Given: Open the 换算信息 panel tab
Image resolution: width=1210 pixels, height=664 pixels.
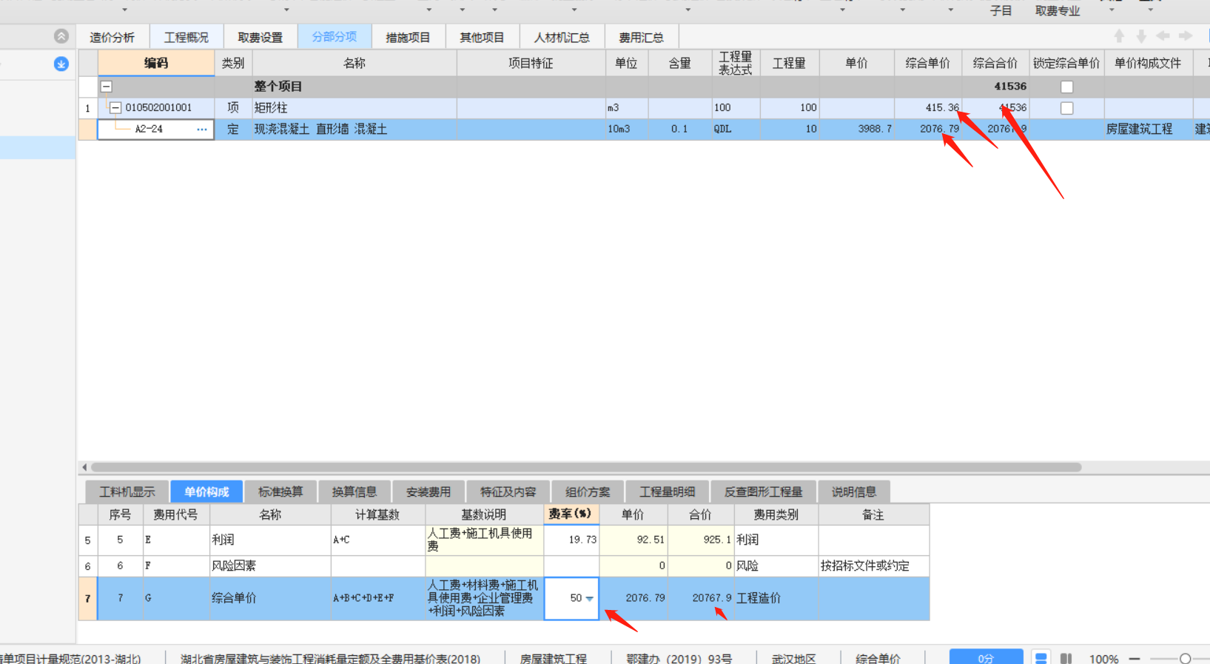Looking at the screenshot, I should (x=354, y=492).
